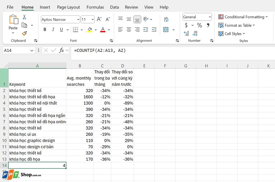The image size is (275, 182).
Task: Increase font size with the larger A
Action: click(x=99, y=19)
